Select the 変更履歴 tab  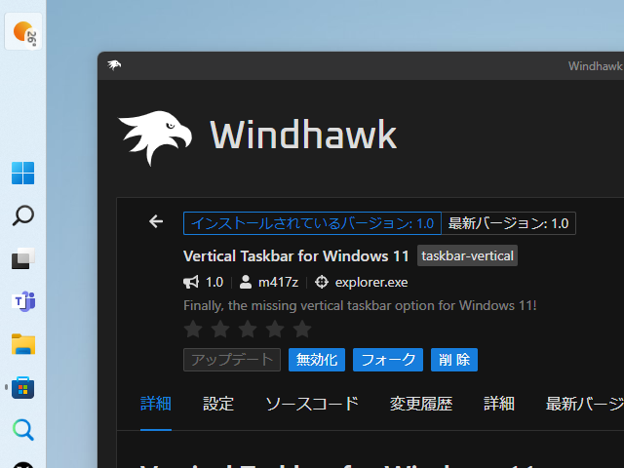(421, 404)
